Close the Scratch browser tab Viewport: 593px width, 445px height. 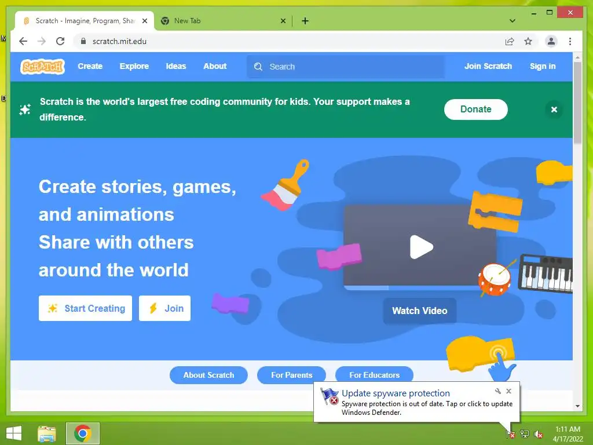(x=144, y=21)
